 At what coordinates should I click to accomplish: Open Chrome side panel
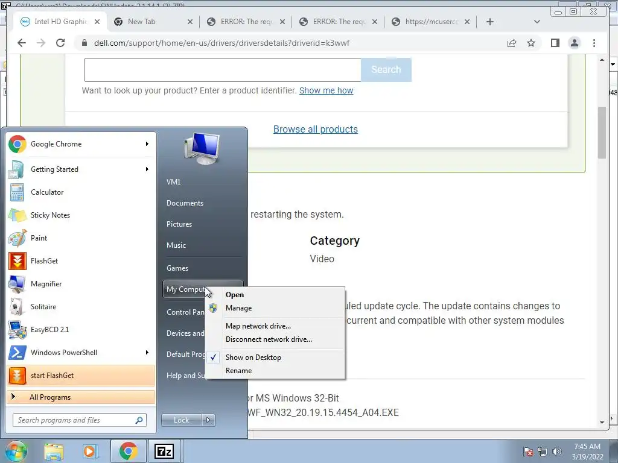[555, 43]
